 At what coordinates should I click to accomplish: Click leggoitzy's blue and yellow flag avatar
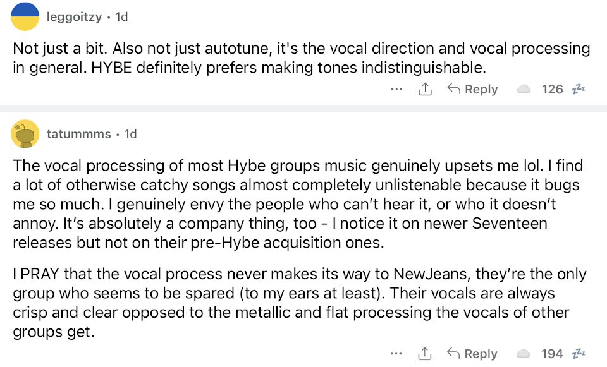[x=26, y=17]
